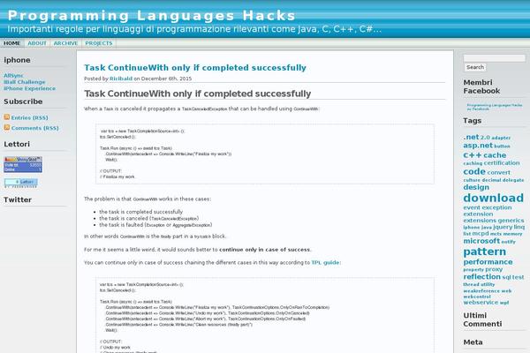This screenshot has height=353, width=530.
Task: Select the pattern tag
Action: tap(485, 252)
